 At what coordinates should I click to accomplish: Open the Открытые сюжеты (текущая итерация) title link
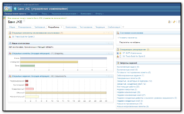pyautogui.click(x=31, y=54)
